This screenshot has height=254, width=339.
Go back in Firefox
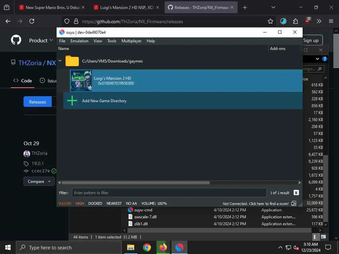[x=8, y=21]
